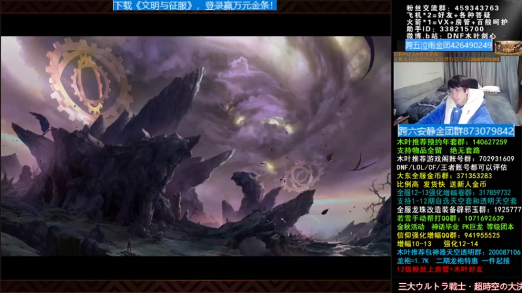Click the 文明与征服 download banner at top
Viewport: 522px width, 293px height.
[x=194, y=5]
